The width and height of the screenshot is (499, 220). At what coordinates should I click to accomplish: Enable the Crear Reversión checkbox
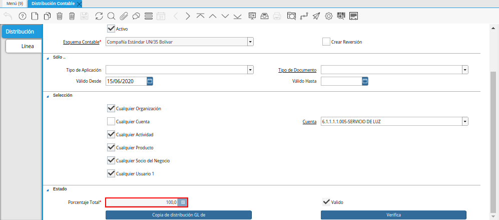[326, 42]
